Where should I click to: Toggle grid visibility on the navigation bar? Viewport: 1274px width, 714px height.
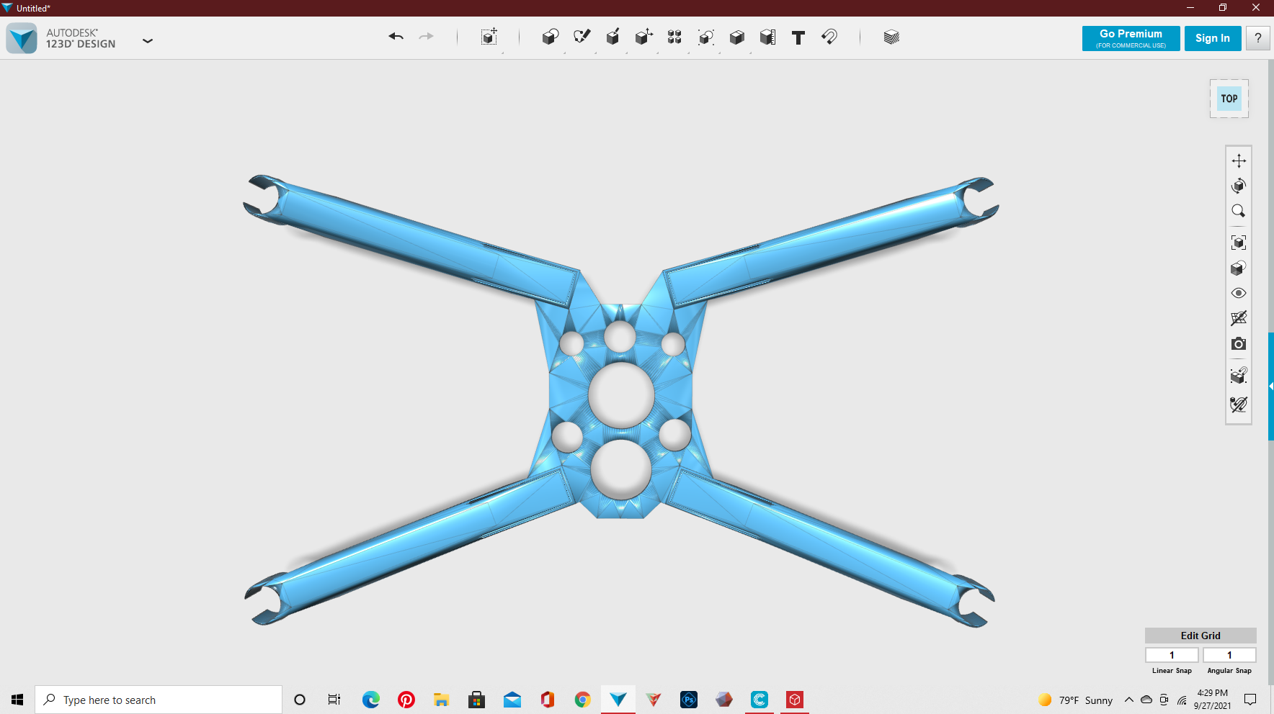(1239, 318)
